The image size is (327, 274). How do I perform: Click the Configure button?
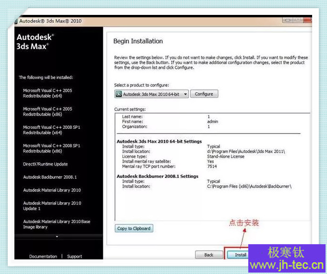[x=204, y=94]
